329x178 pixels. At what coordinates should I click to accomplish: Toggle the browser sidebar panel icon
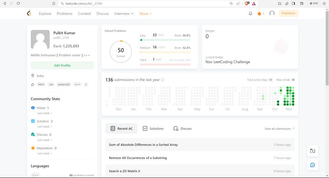pyautogui.click(x=293, y=4)
